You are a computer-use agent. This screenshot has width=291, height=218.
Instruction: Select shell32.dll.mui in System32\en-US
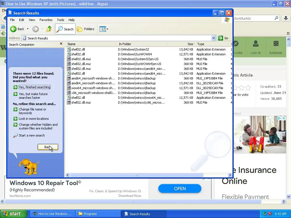tap(81, 59)
